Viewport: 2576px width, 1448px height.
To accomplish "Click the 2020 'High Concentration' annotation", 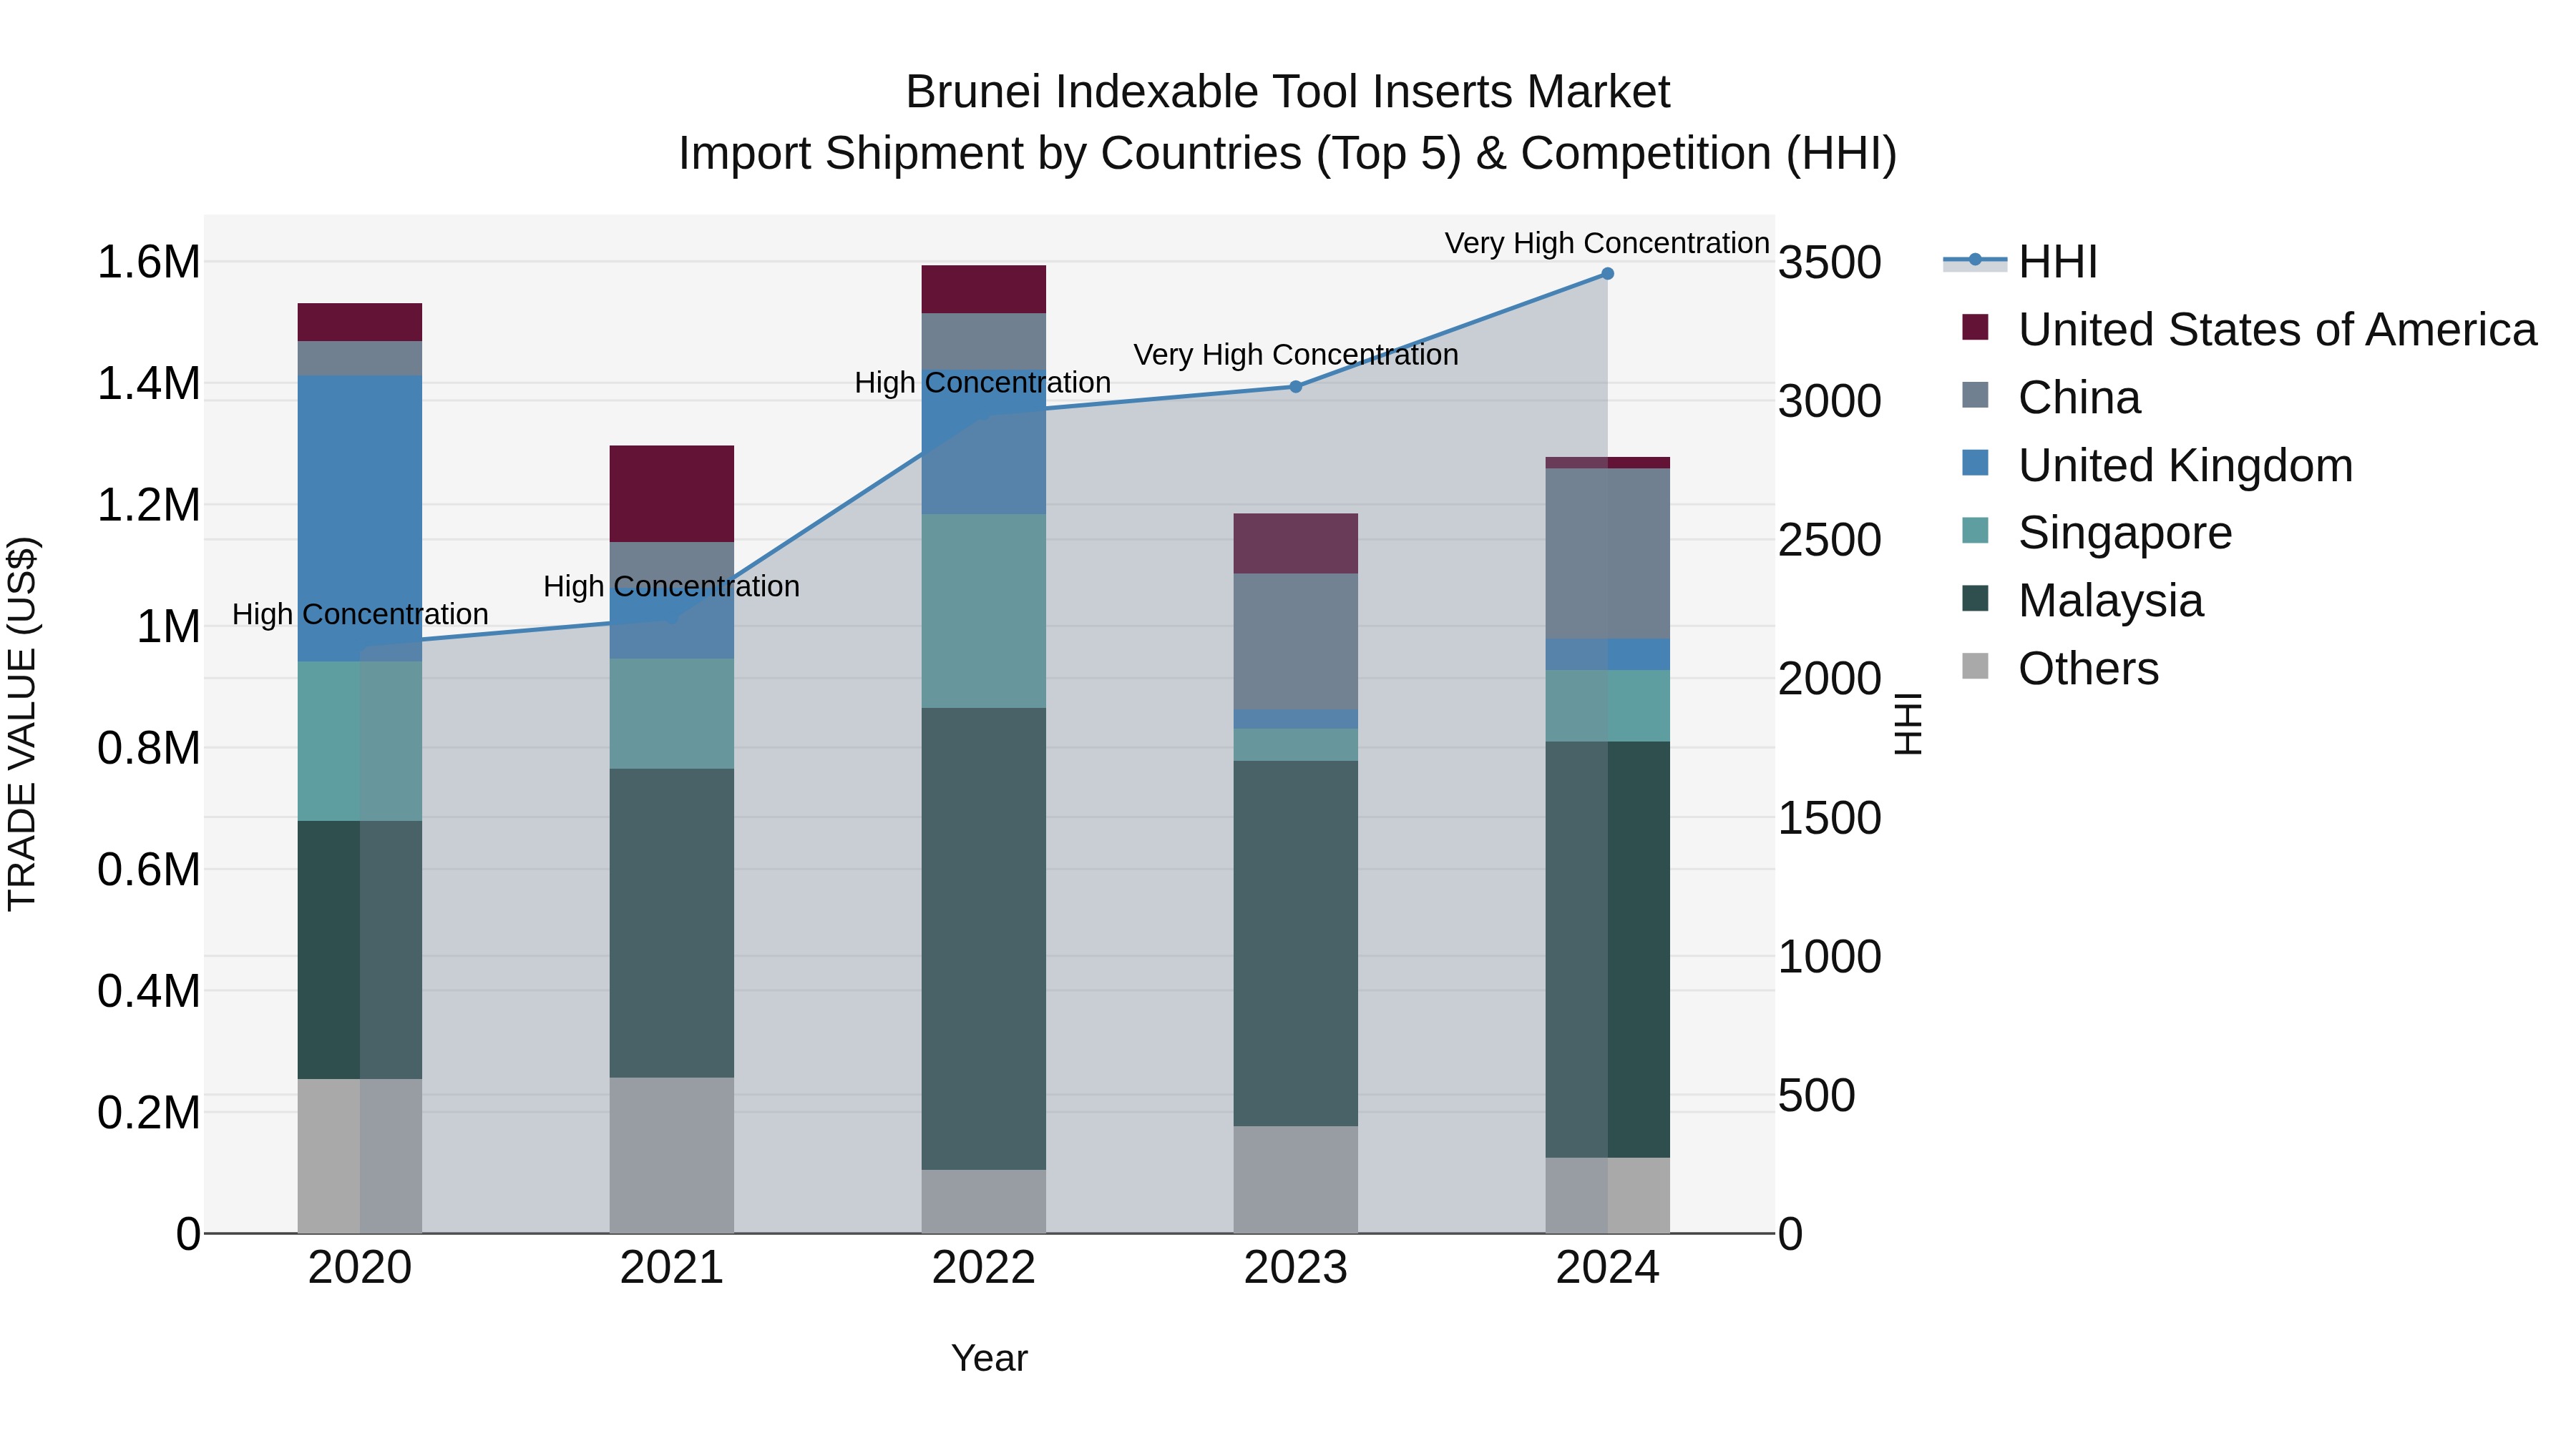I will tap(360, 614).
